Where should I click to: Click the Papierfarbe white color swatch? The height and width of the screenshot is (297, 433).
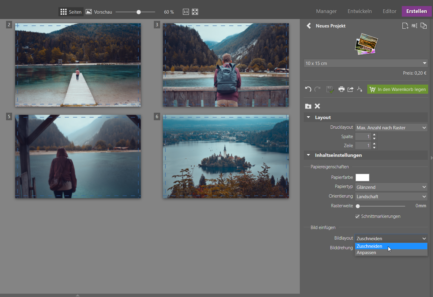pyautogui.click(x=362, y=177)
